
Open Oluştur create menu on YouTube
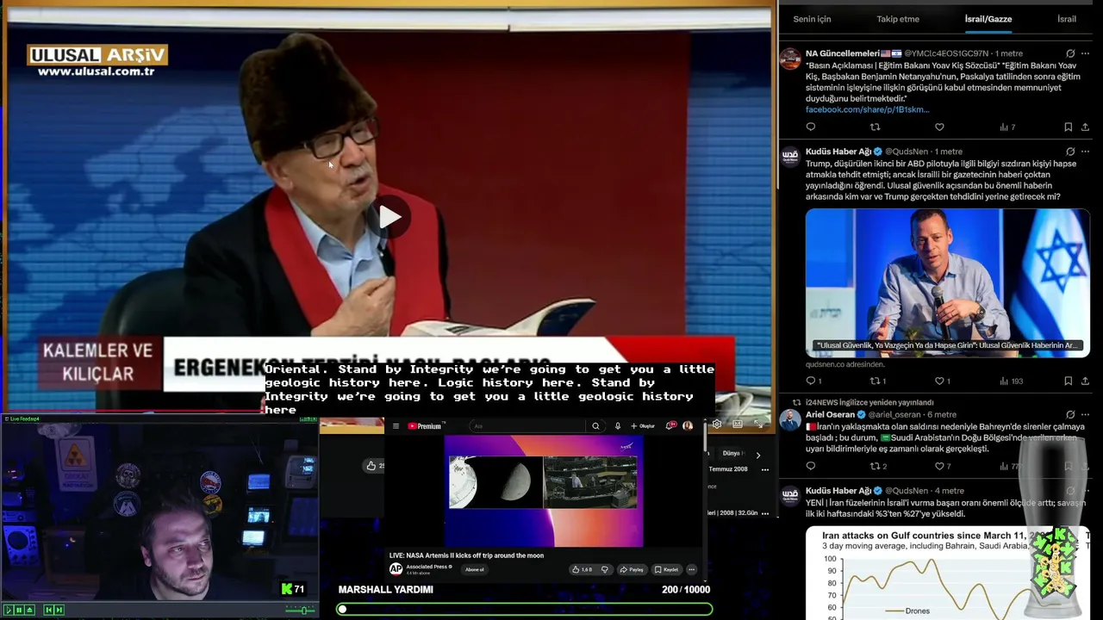point(643,426)
